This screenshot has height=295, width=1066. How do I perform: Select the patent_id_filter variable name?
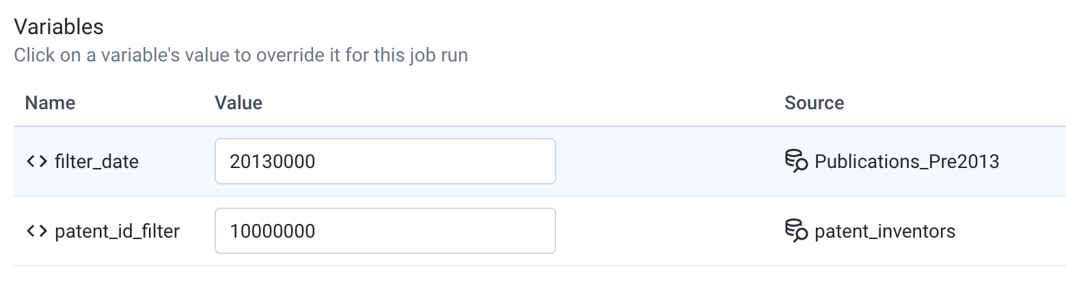point(117,231)
